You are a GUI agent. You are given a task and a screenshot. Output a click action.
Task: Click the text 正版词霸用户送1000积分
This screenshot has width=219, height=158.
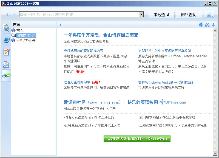pos(158,125)
